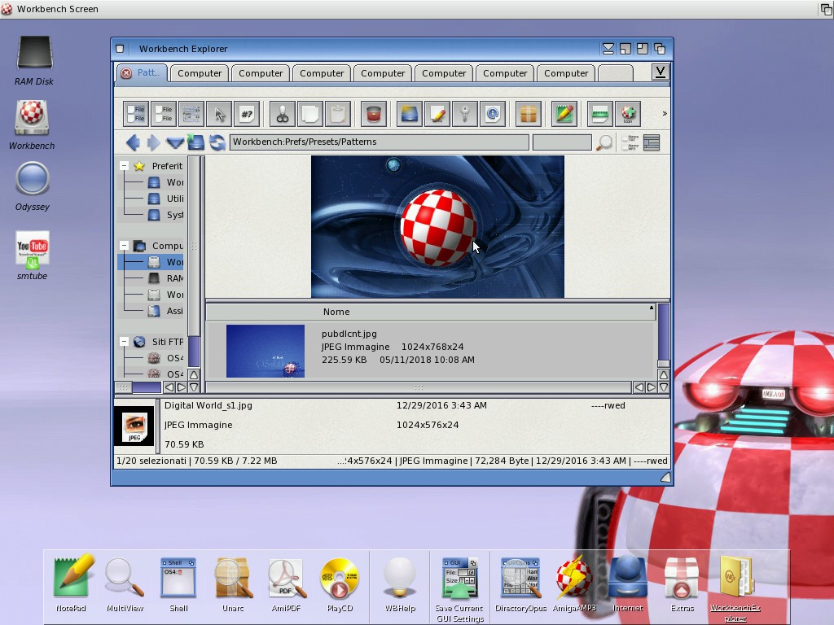Toggle the list view mode button
Screen dimensions: 834x625
651,142
